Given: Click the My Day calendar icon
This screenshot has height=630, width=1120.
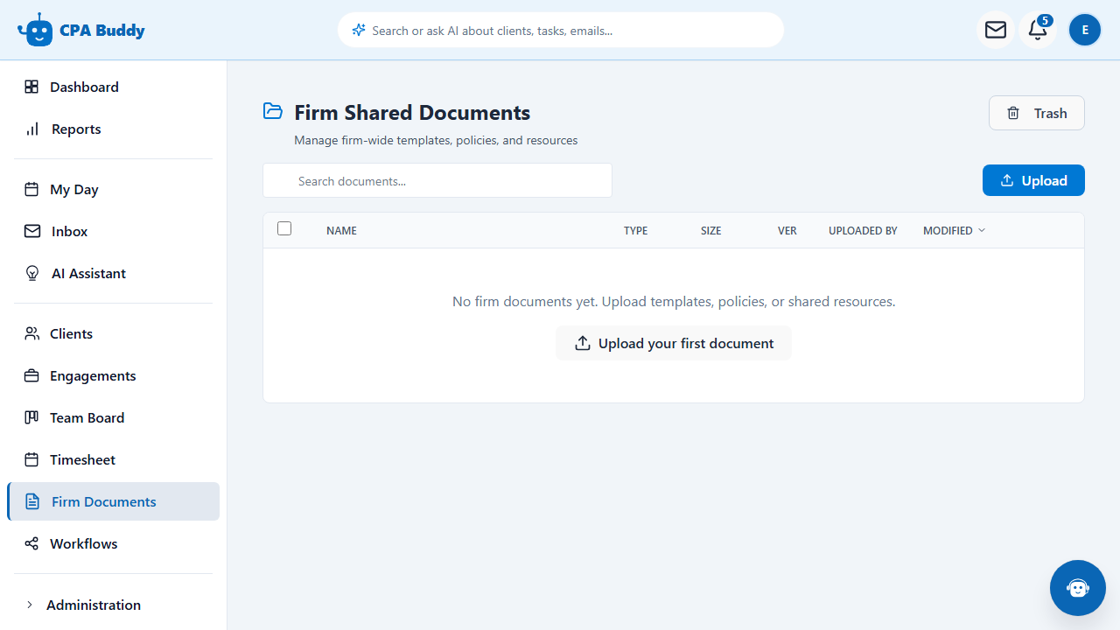Looking at the screenshot, I should [x=31, y=189].
